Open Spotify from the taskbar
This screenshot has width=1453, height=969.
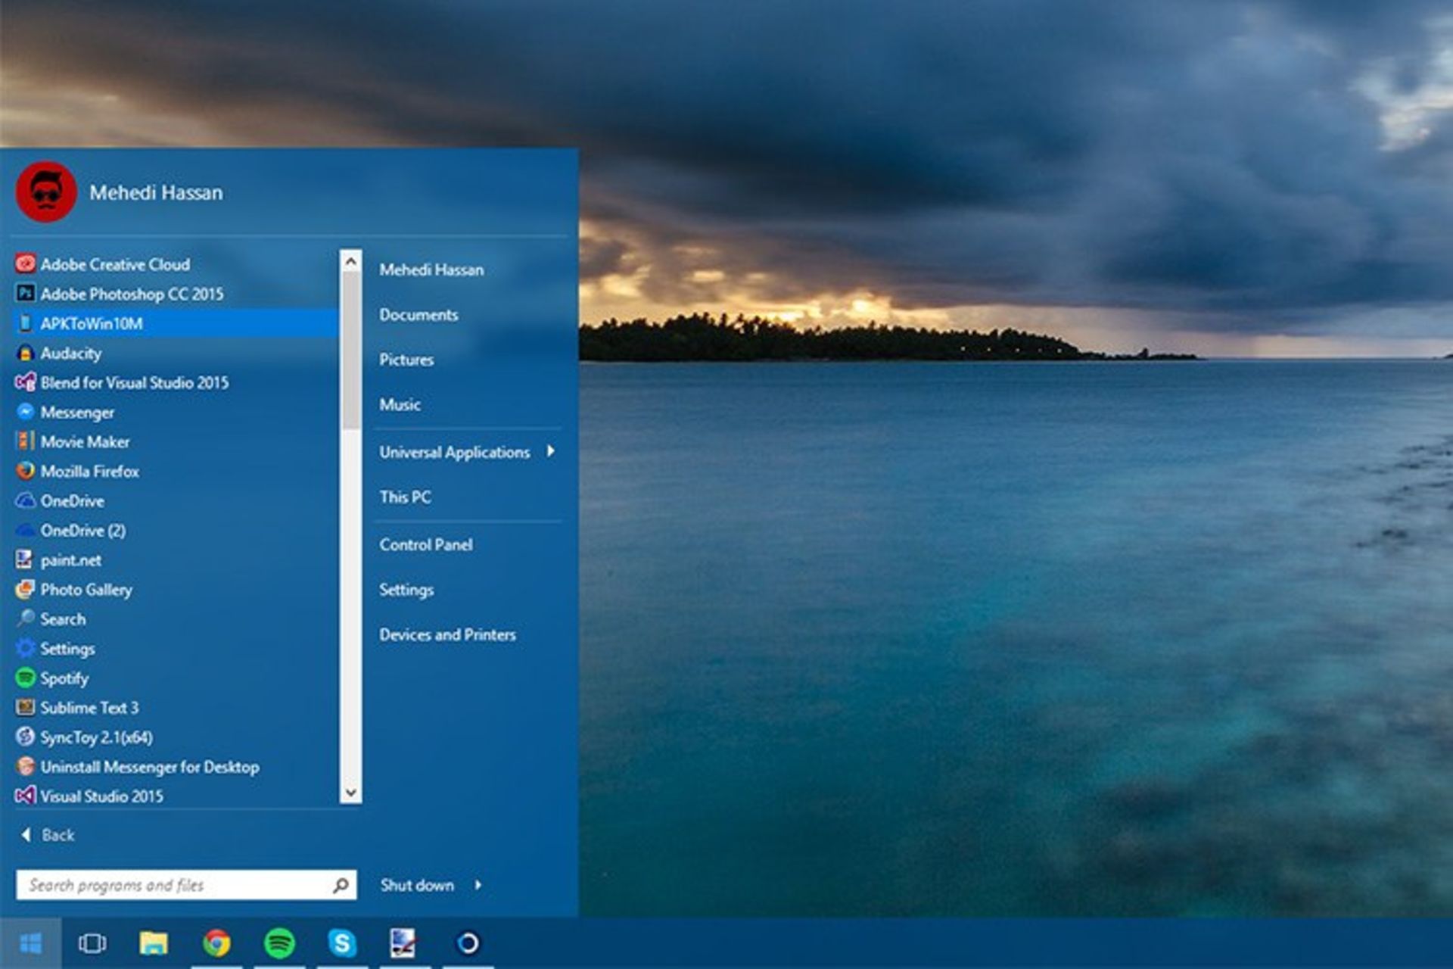pos(279,943)
